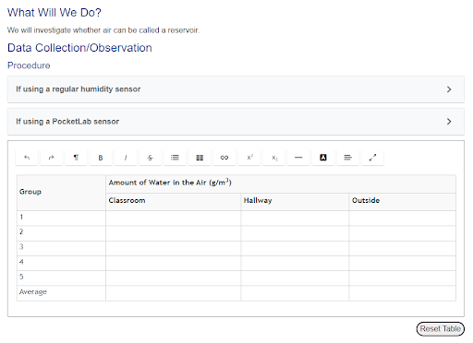Screen dimensions: 473x343
Task: Select the Classroom cell for group 4
Action: pos(174,263)
